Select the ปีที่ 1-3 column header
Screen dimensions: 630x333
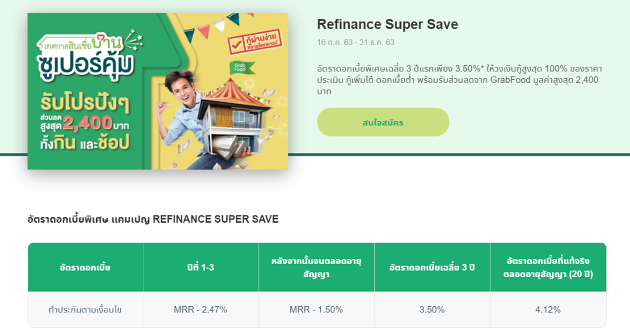point(201,267)
